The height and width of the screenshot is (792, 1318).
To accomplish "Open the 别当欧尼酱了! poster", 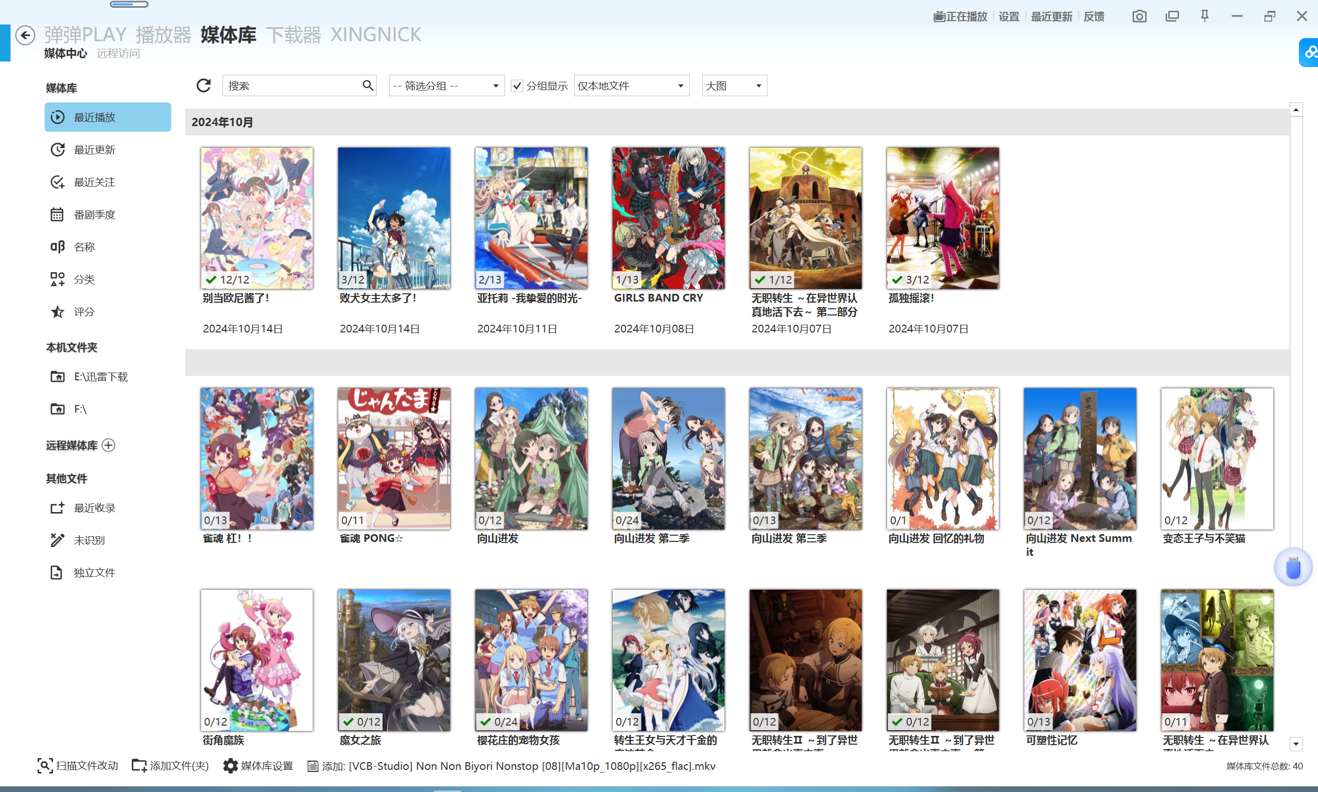I will (257, 218).
